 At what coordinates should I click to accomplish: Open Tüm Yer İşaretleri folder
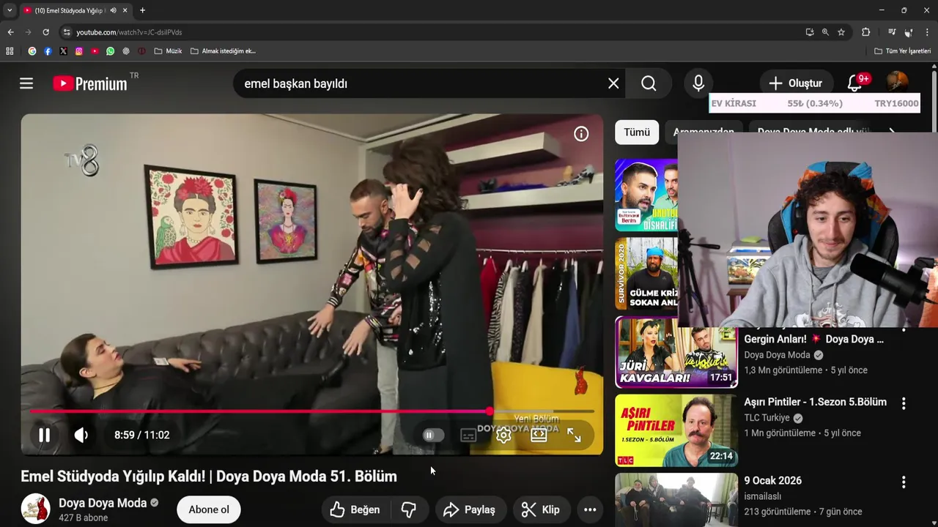(902, 51)
